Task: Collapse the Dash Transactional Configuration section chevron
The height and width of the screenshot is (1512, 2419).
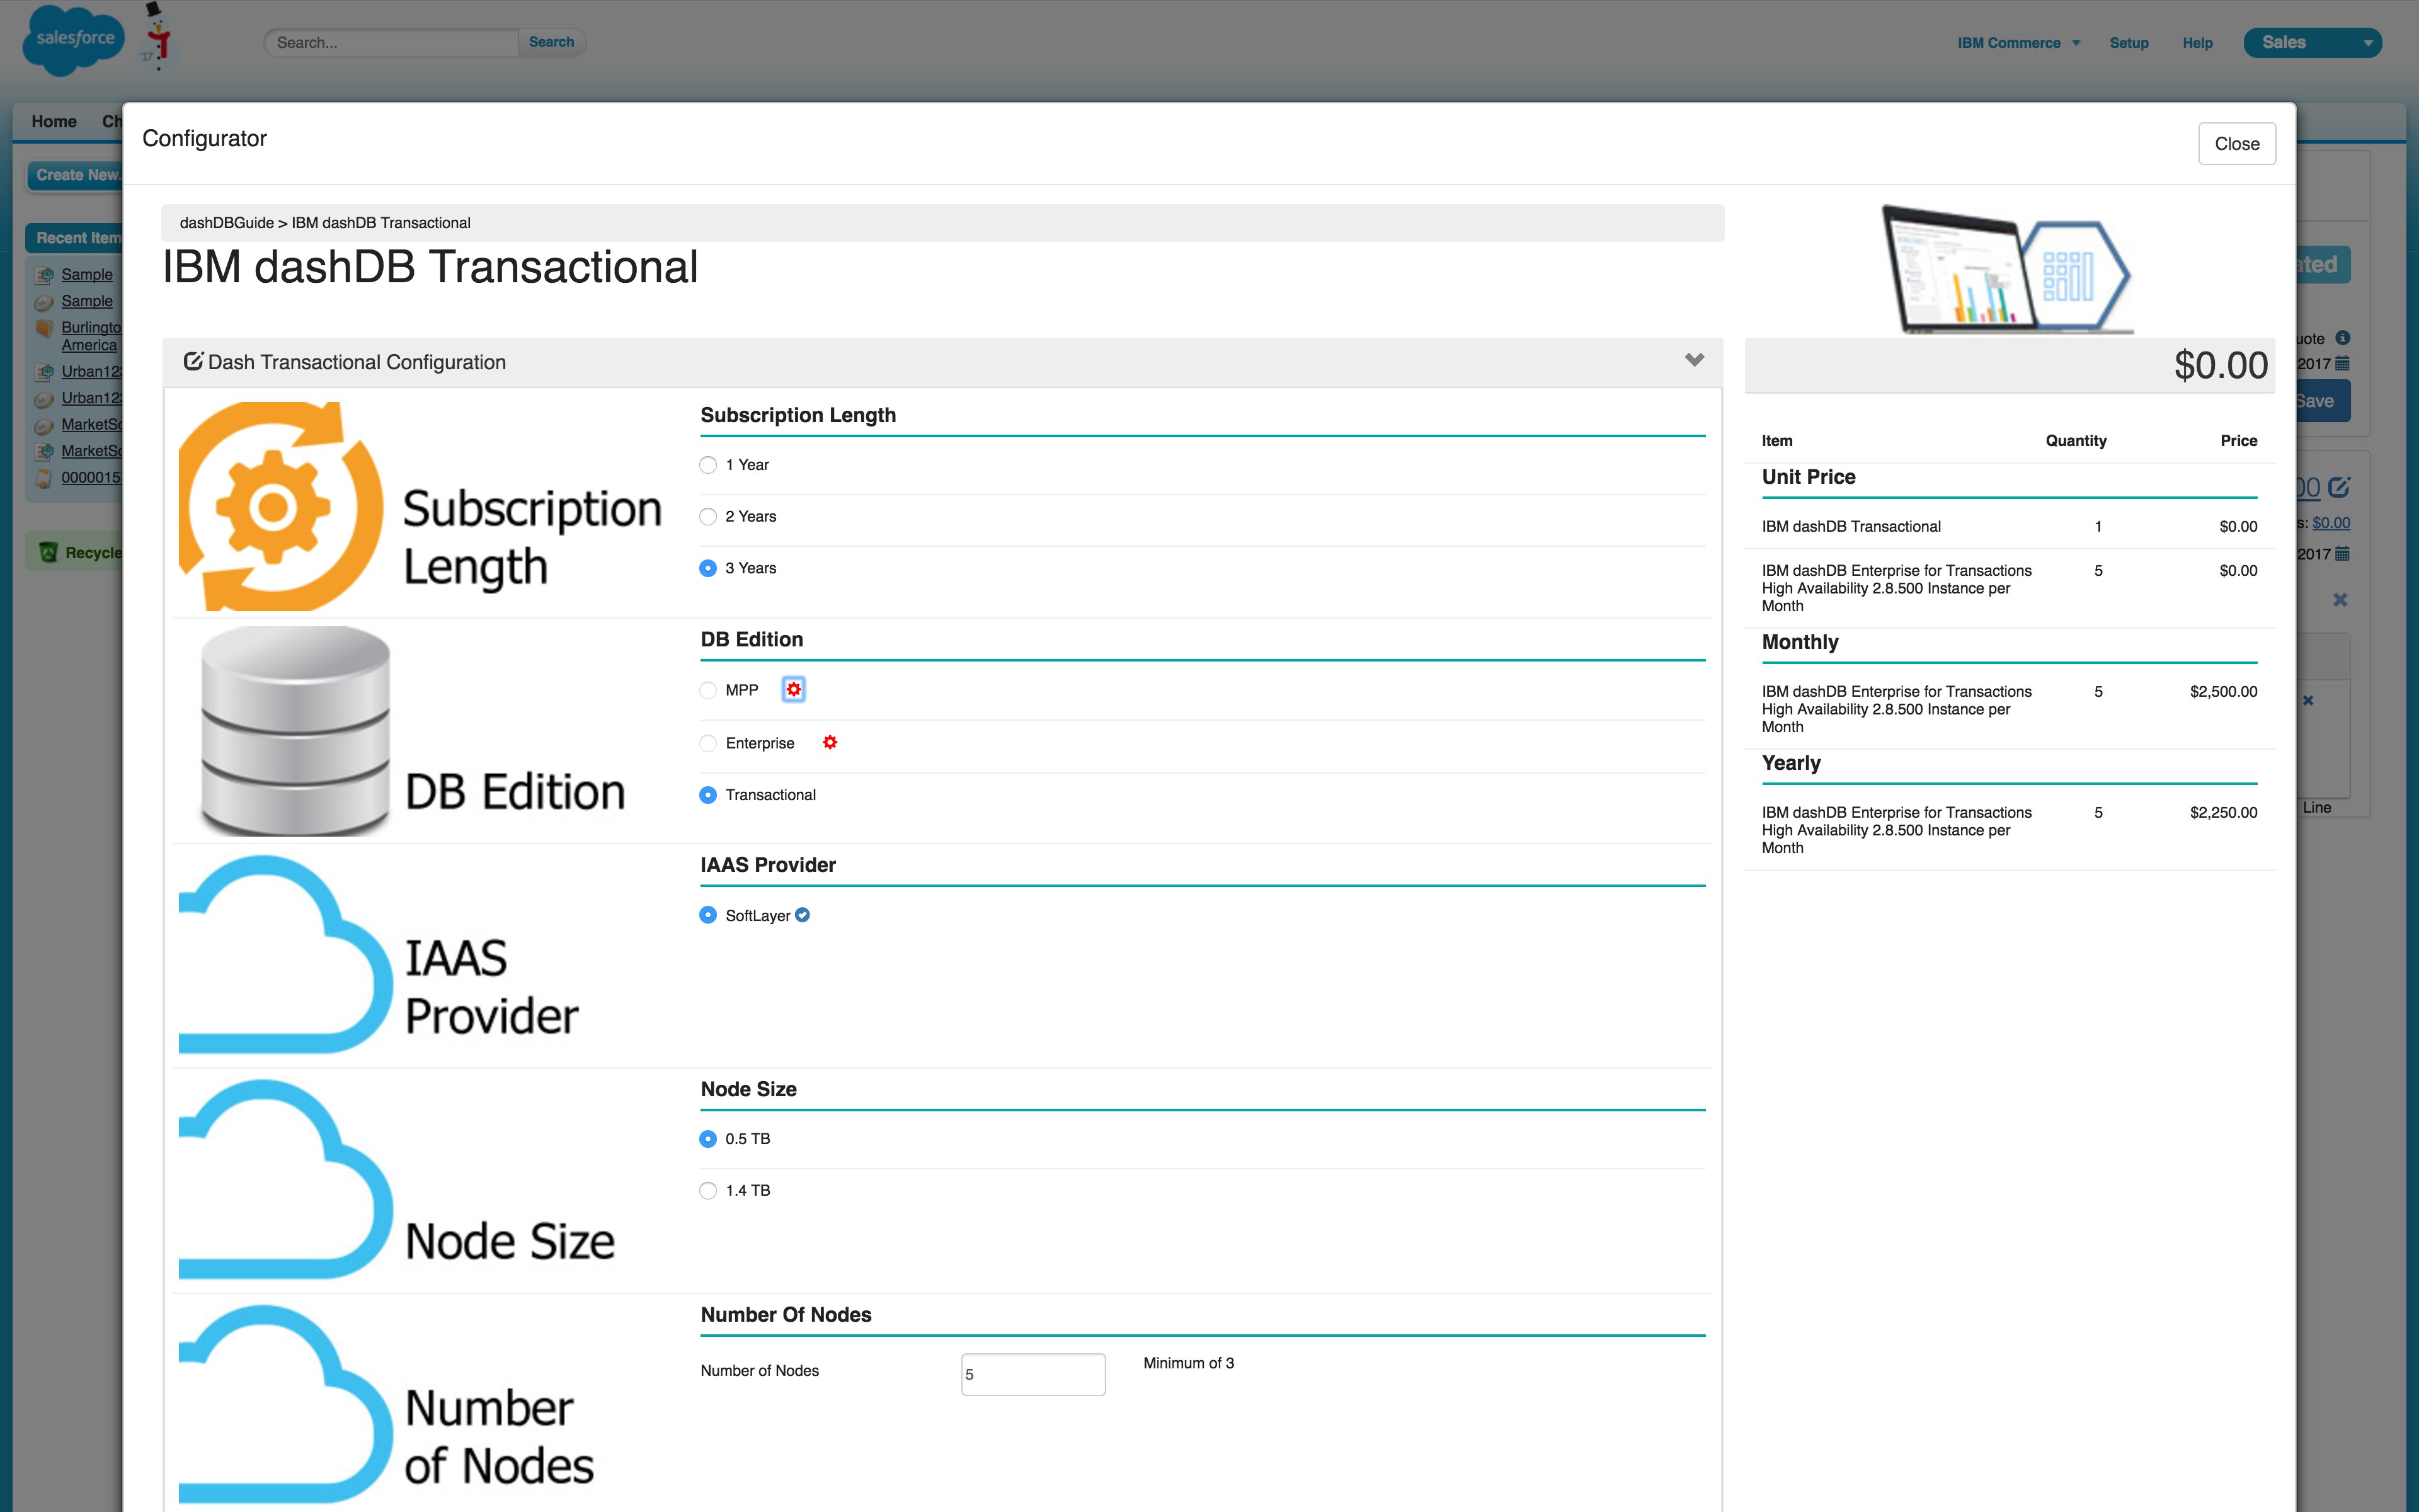Action: pyautogui.click(x=1695, y=360)
